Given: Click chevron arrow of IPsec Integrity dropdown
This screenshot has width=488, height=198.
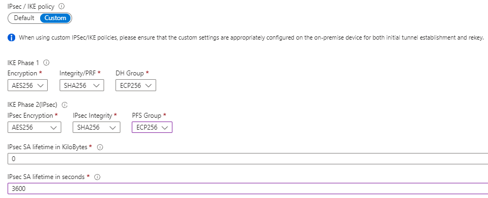Looking at the screenshot, I should pos(113,127).
